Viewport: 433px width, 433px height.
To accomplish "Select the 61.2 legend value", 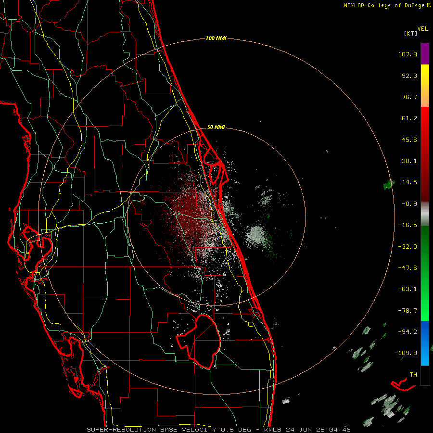I will pyautogui.click(x=409, y=118).
